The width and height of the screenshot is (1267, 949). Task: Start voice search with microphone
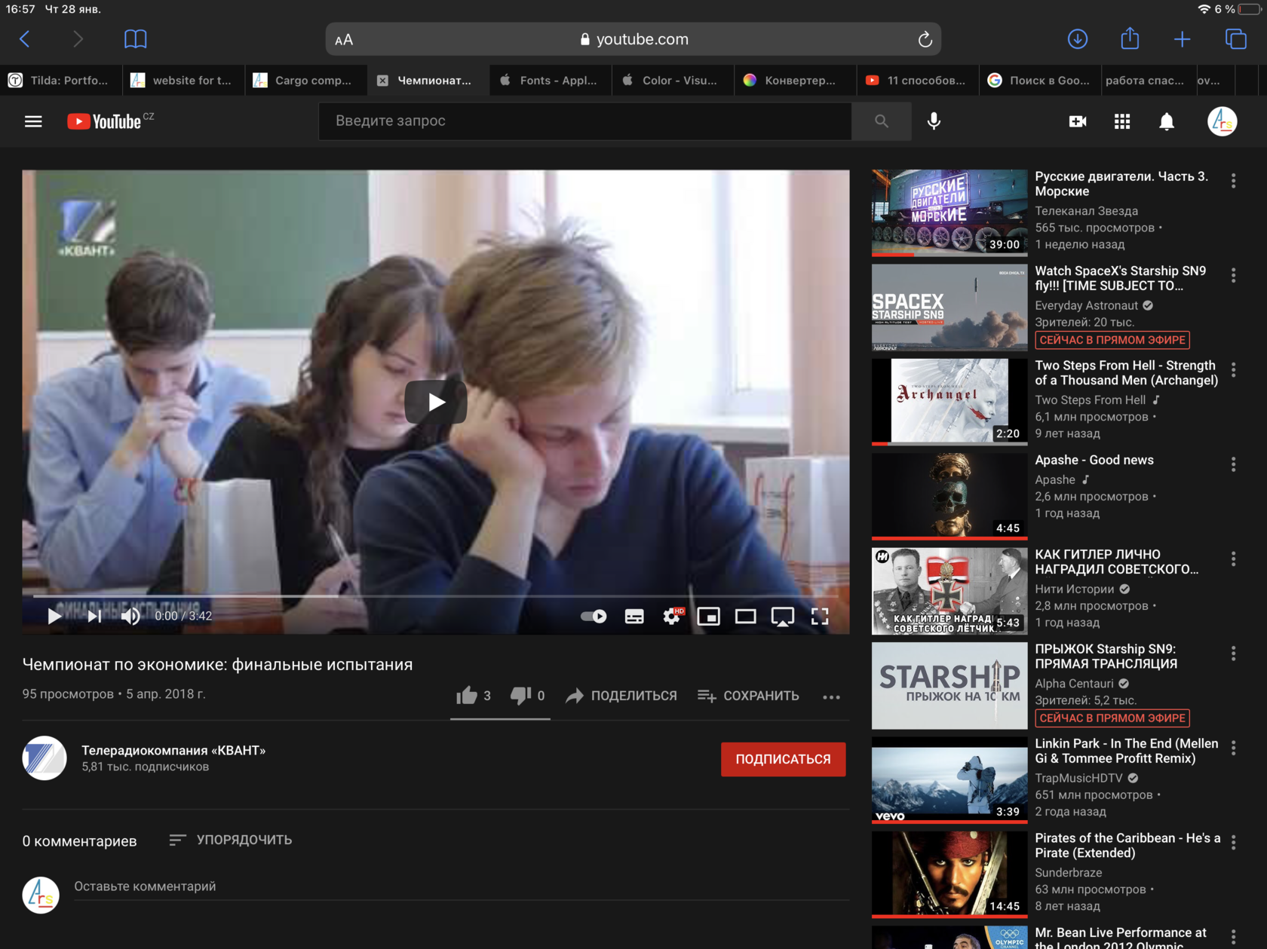(934, 121)
